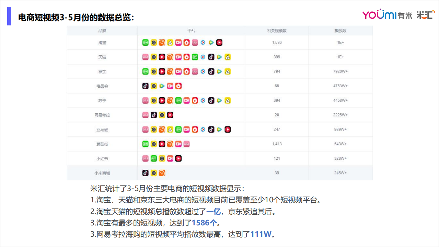Click the red volcano video icon in the 唯品会 row
Screen dimensions: 439x247
(178, 86)
